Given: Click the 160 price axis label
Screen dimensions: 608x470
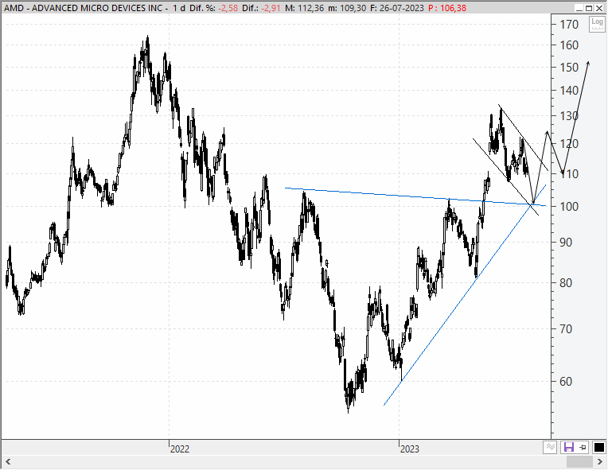Looking at the screenshot, I should tap(569, 45).
